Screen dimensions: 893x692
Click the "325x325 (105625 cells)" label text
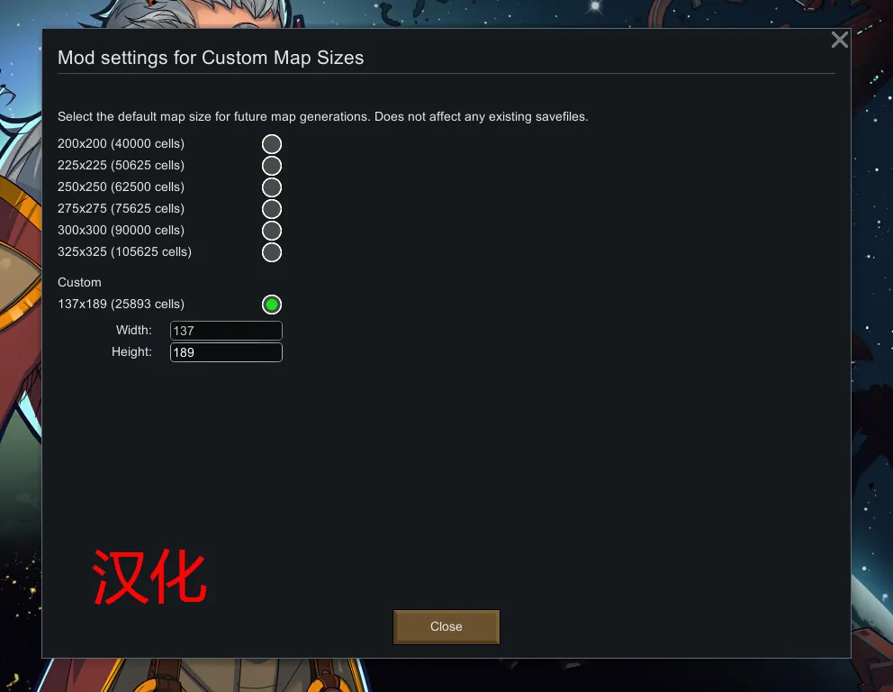click(x=124, y=252)
